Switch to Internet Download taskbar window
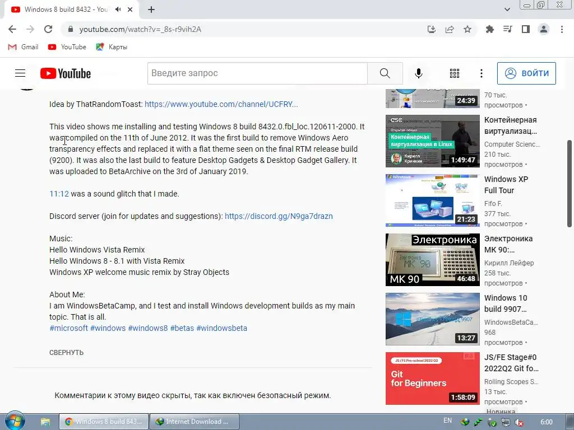574x430 pixels. tap(195, 422)
